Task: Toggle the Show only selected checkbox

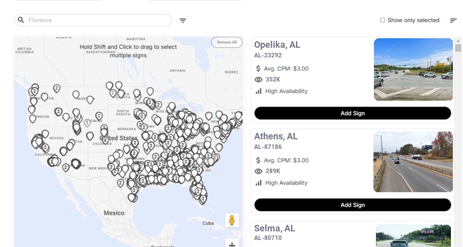Action: (382, 21)
